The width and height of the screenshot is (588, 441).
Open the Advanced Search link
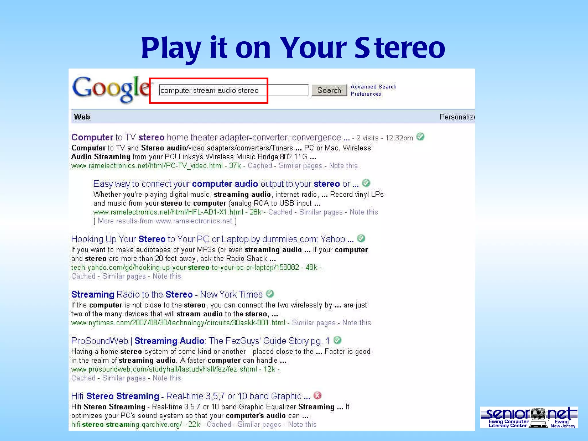point(373,86)
